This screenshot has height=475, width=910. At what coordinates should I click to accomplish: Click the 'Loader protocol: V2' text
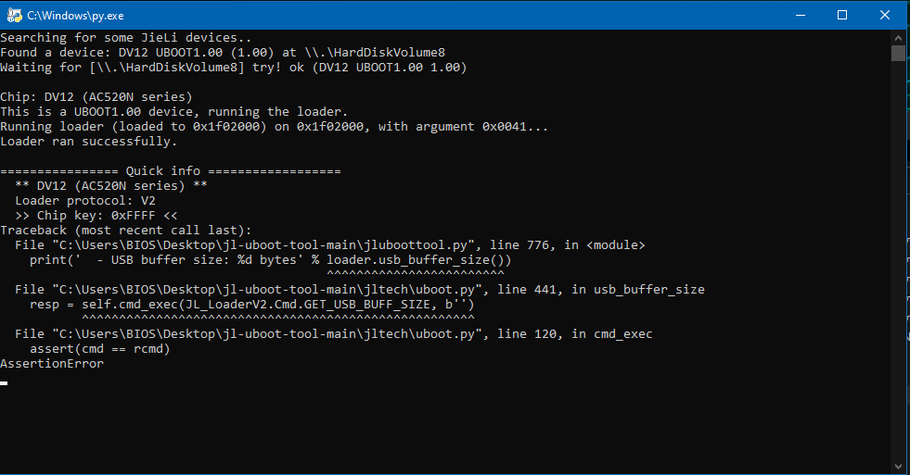pyautogui.click(x=85, y=200)
